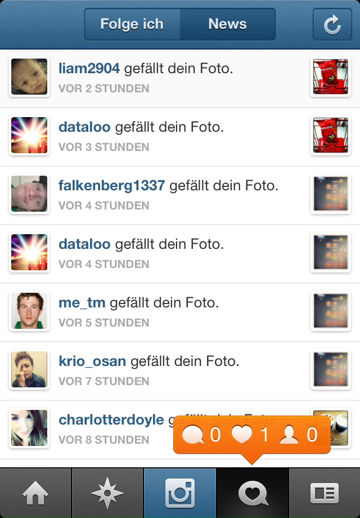View krio_osan profile picture
Image resolution: width=360 pixels, height=518 pixels.
pos(29,369)
